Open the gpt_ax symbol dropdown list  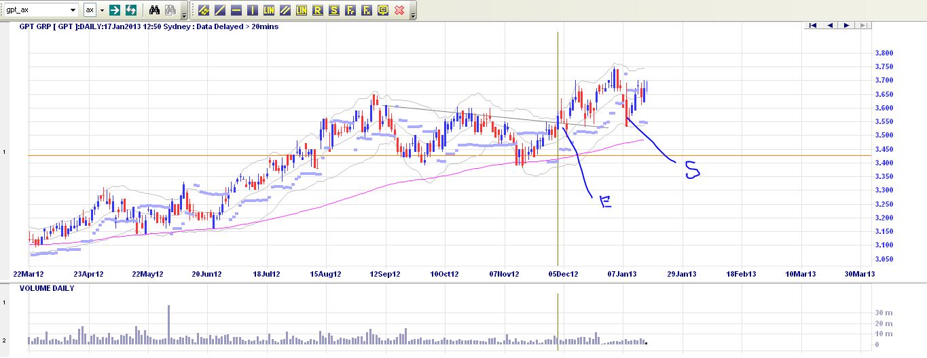pos(73,10)
